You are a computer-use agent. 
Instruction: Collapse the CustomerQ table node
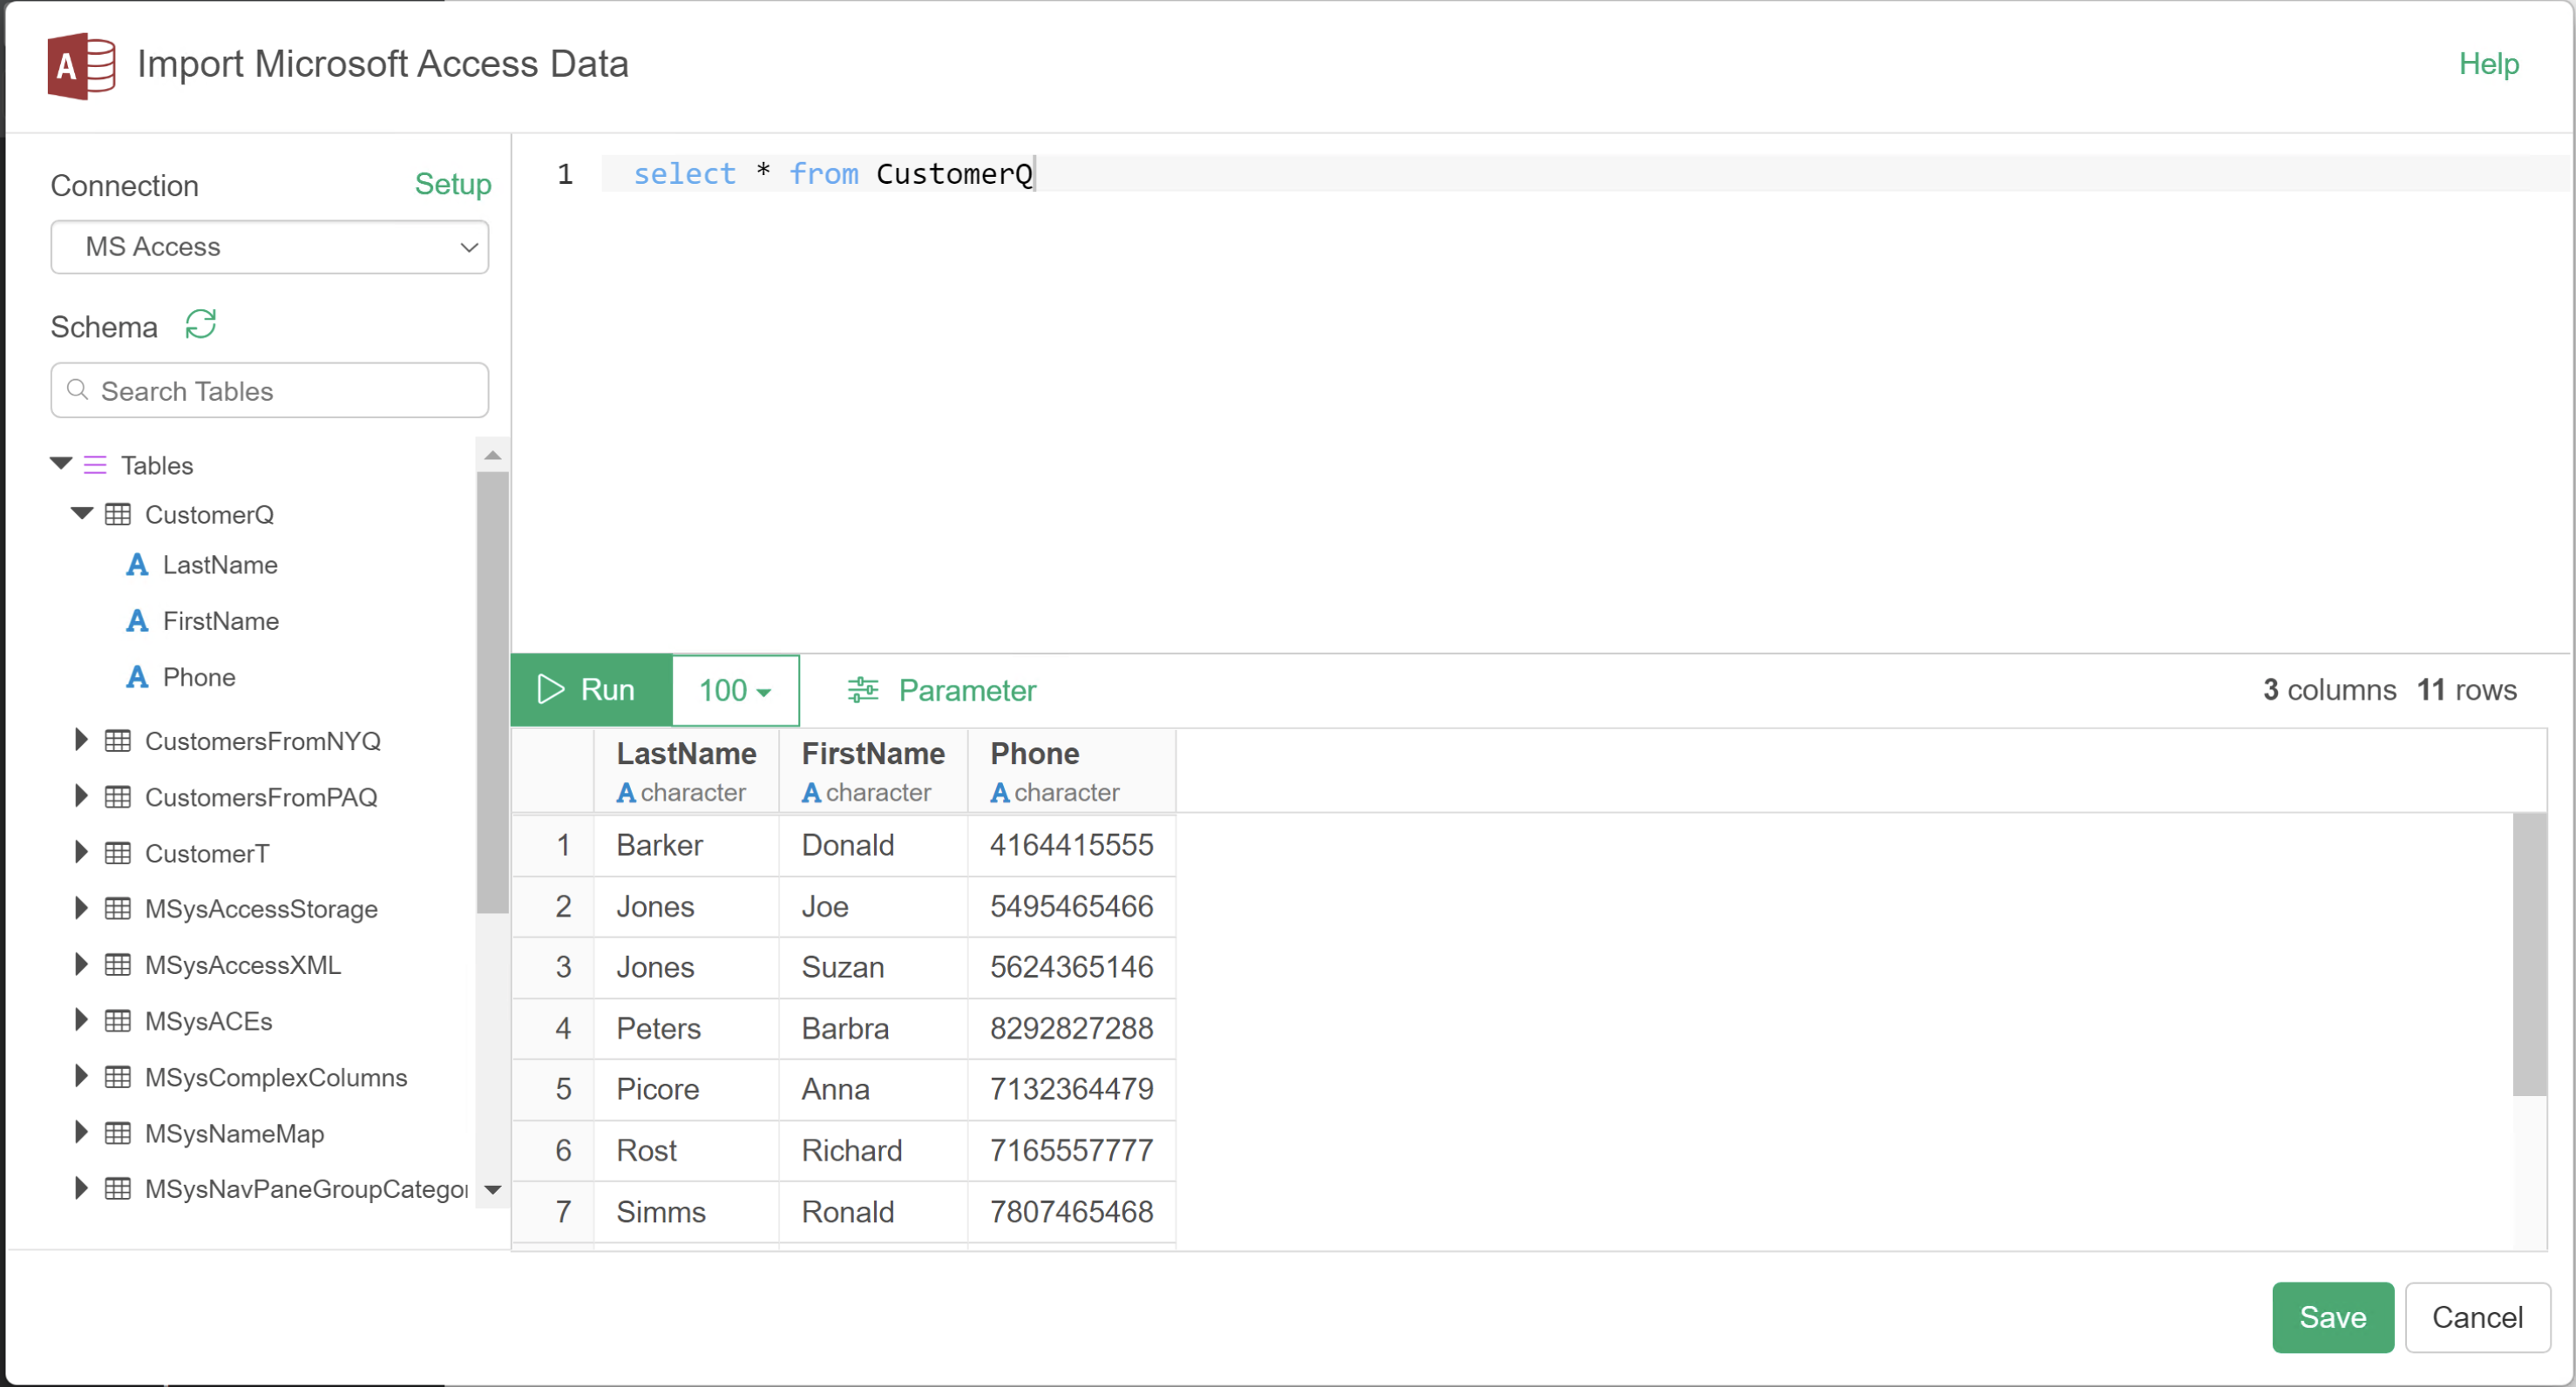coord(82,513)
